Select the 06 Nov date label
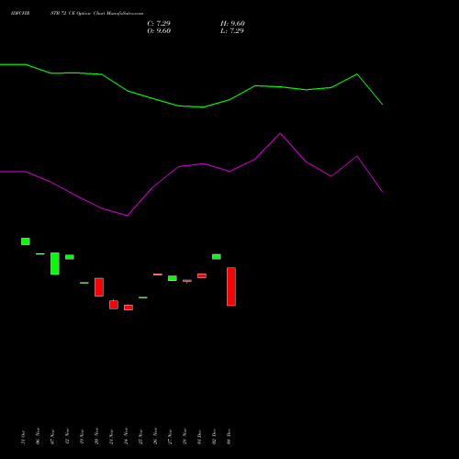 [x=38, y=436]
